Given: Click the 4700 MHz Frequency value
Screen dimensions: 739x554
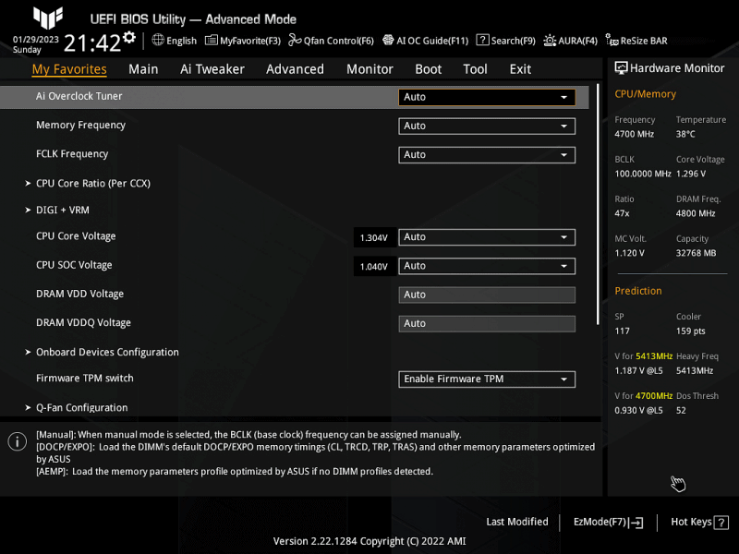Looking at the screenshot, I should click(x=634, y=134).
